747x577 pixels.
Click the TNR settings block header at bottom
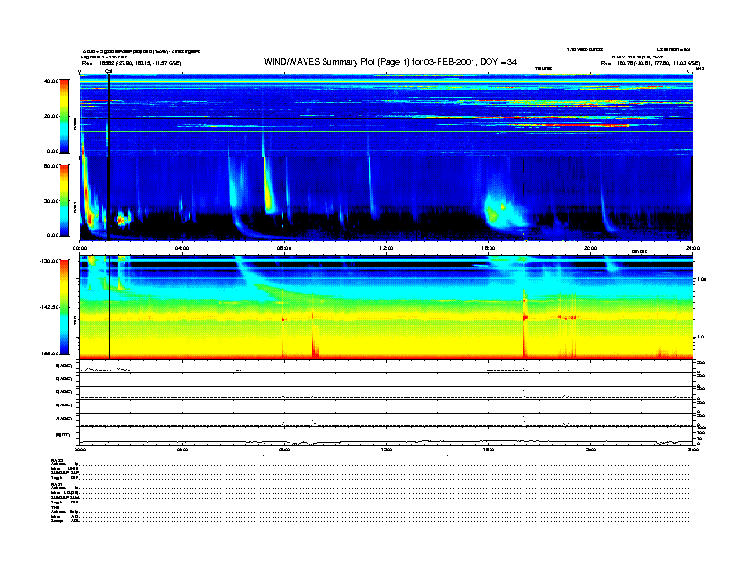pyautogui.click(x=55, y=507)
